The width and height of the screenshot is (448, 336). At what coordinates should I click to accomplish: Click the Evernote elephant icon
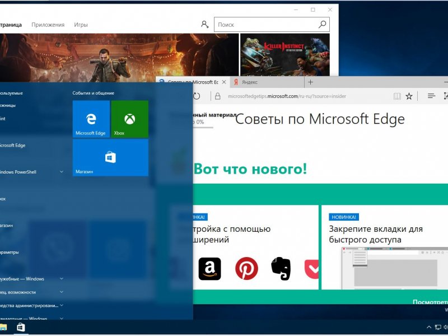(x=281, y=269)
